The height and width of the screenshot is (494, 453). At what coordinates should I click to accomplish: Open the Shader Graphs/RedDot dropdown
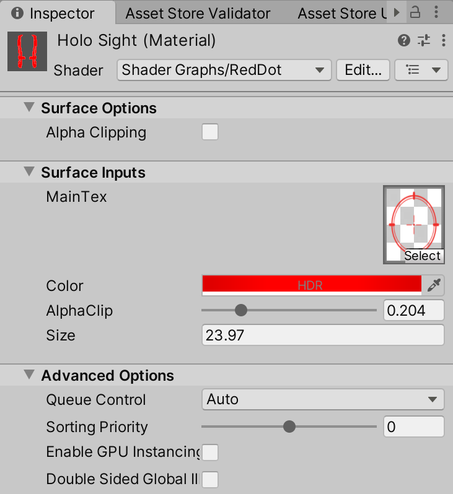point(224,70)
